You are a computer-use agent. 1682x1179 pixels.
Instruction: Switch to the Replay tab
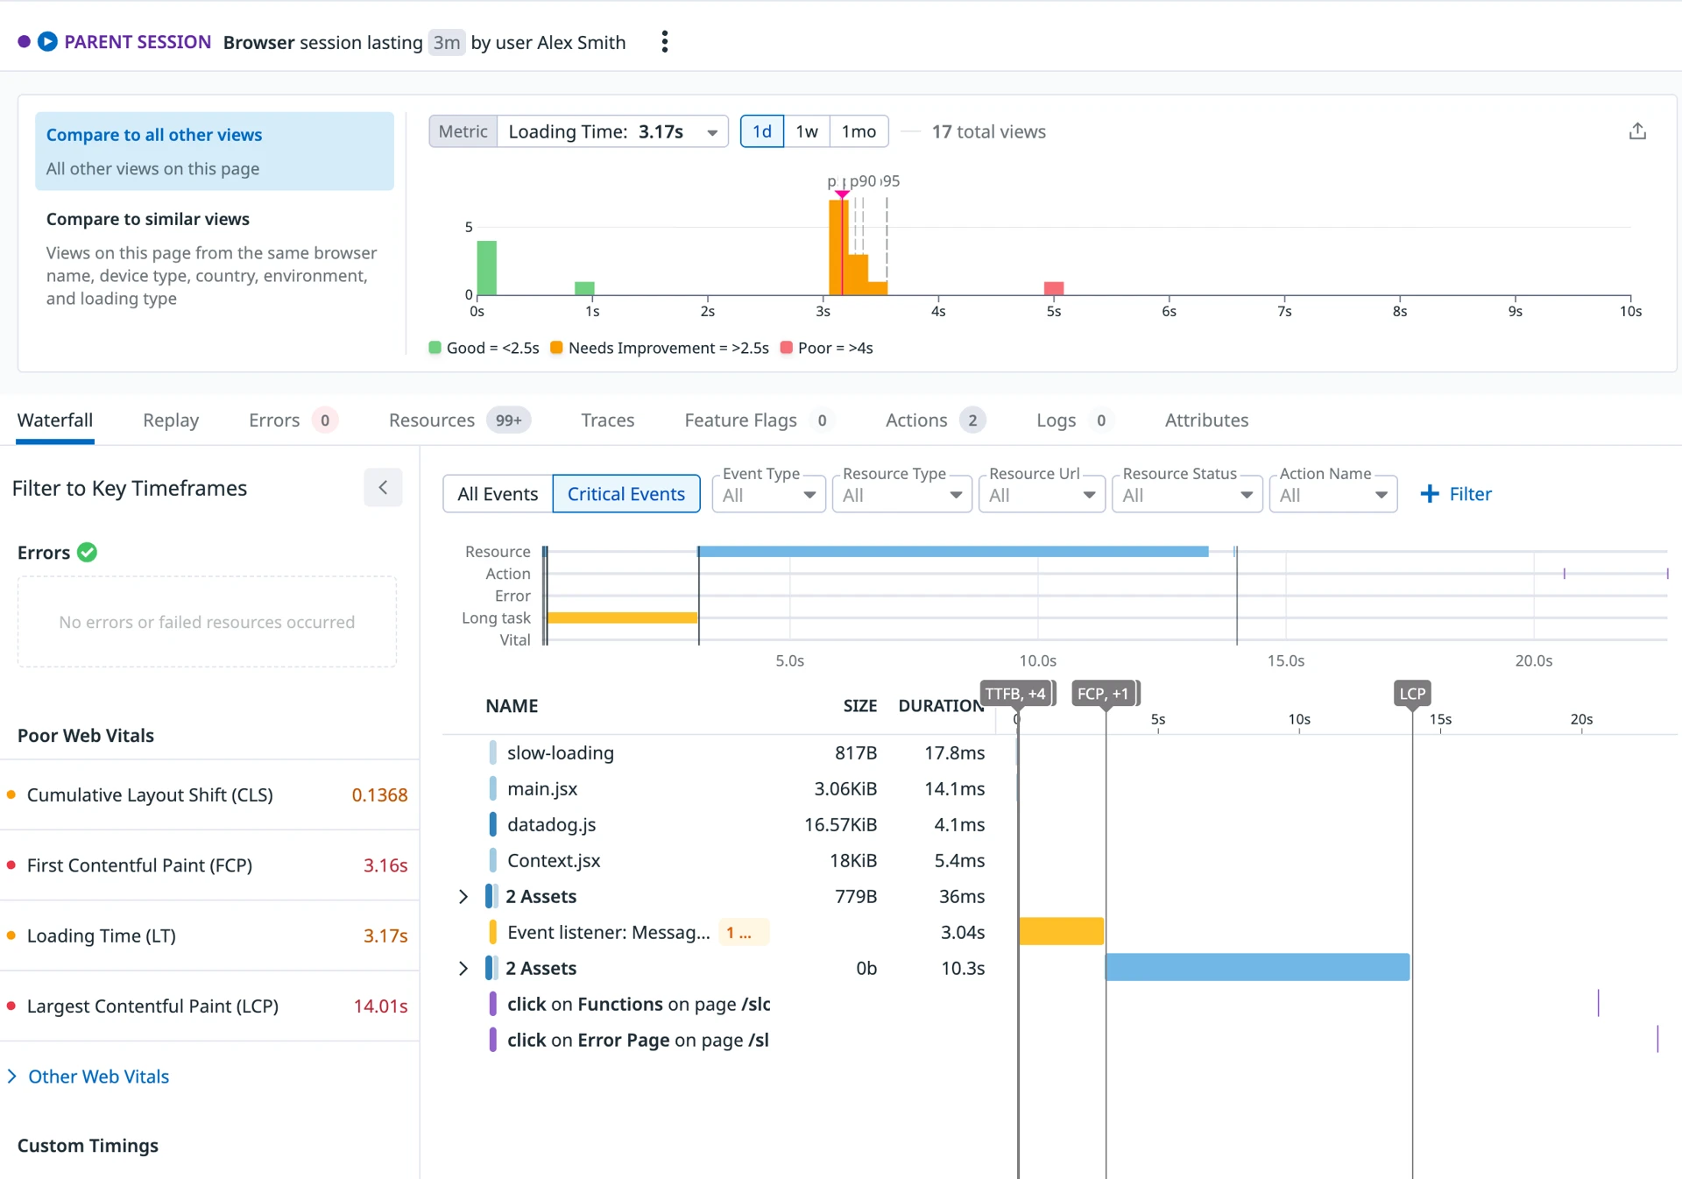click(171, 420)
